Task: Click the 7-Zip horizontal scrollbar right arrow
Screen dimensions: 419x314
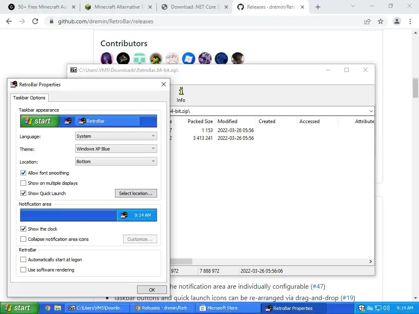Action: pyautogui.click(x=371, y=261)
